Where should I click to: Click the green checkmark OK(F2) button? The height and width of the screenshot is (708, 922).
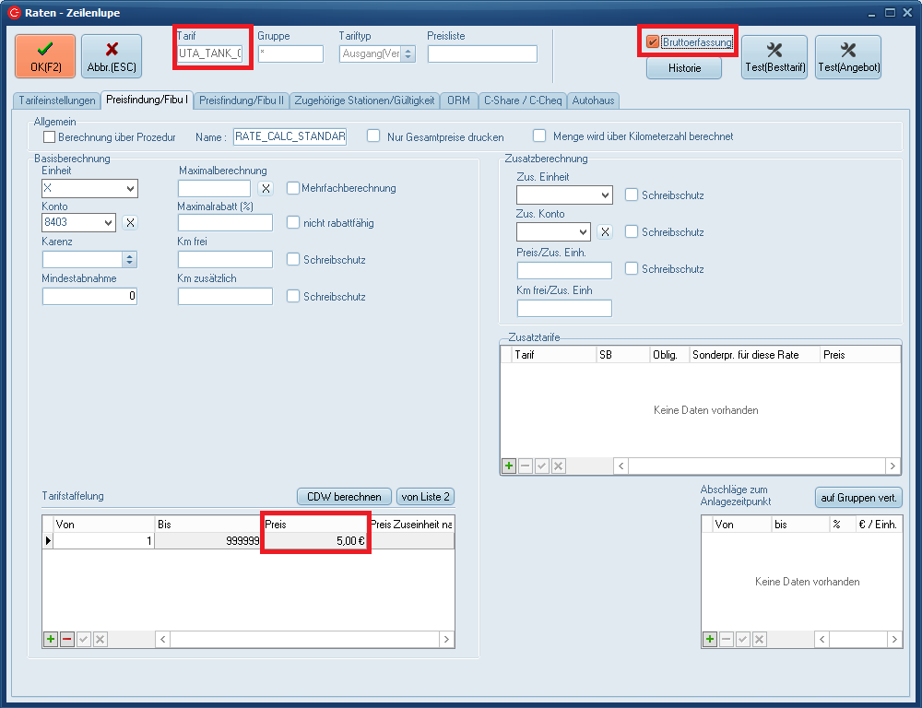[x=45, y=56]
